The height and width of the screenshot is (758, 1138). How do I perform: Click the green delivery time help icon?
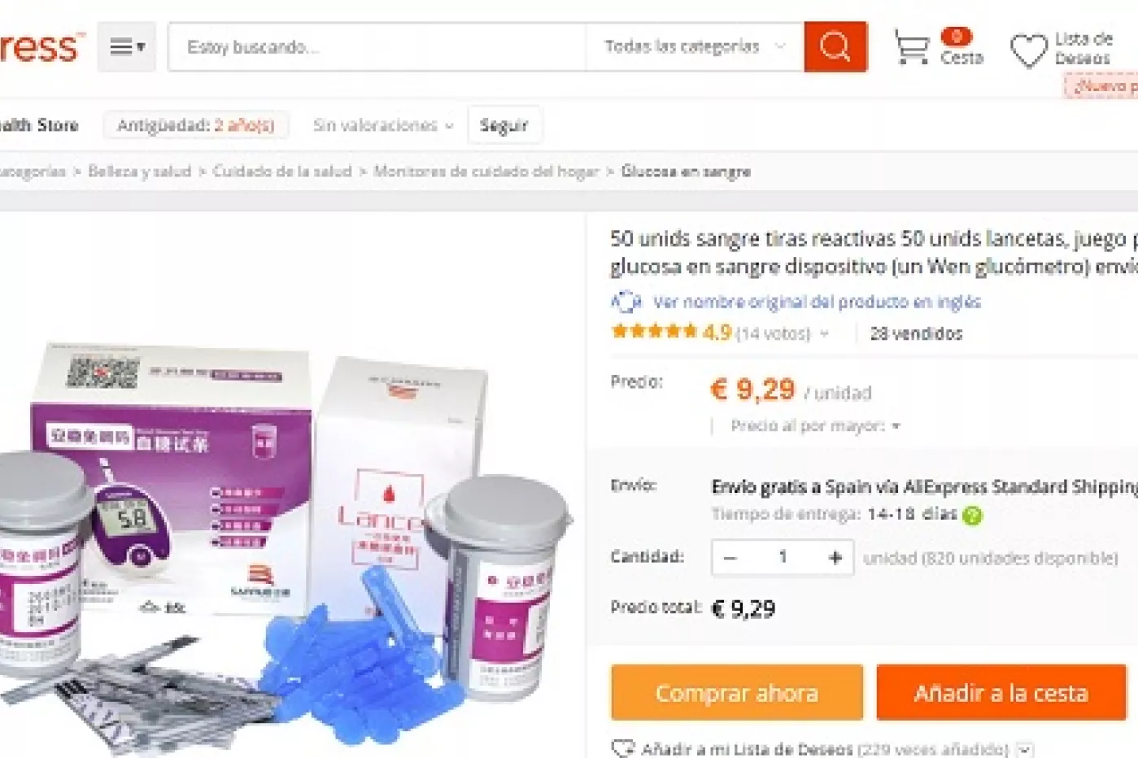[972, 515]
